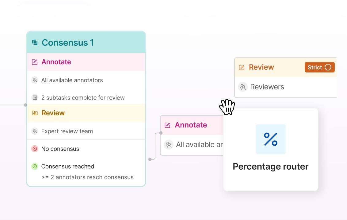Select the Percentage router card
Screen dimensions: 347x220
pyautogui.click(x=270, y=149)
